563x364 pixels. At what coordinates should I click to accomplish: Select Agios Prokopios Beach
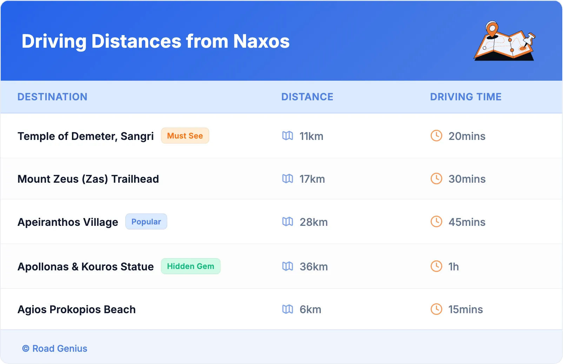pos(77,310)
